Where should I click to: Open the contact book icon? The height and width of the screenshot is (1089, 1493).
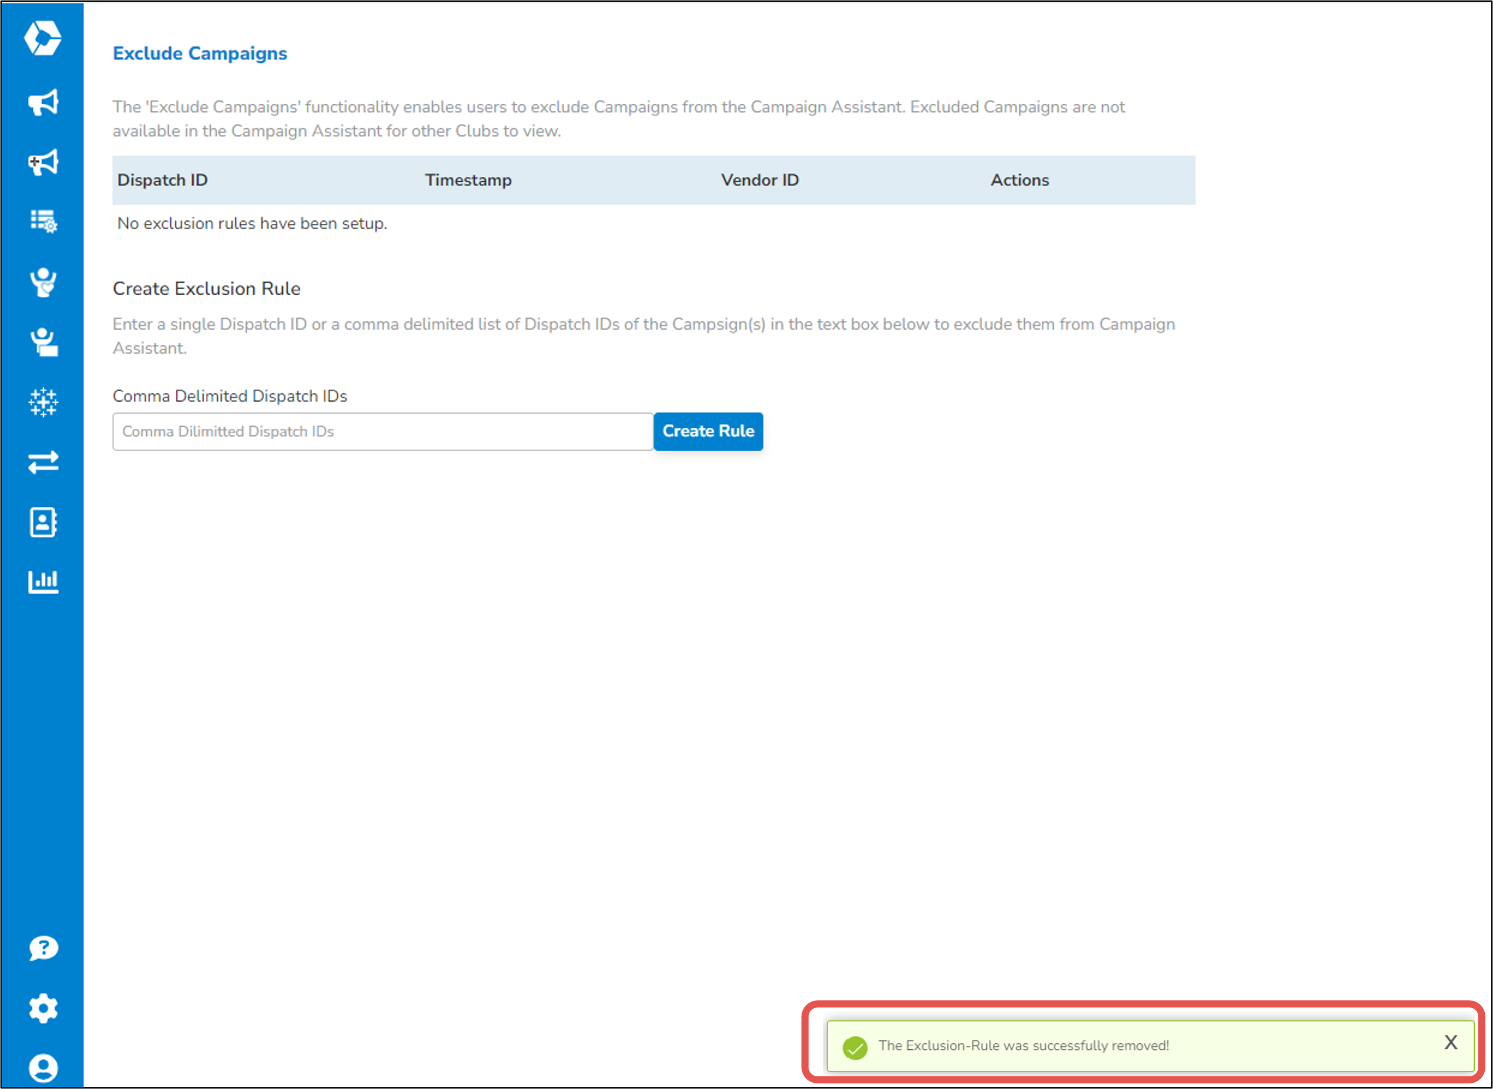pos(44,522)
